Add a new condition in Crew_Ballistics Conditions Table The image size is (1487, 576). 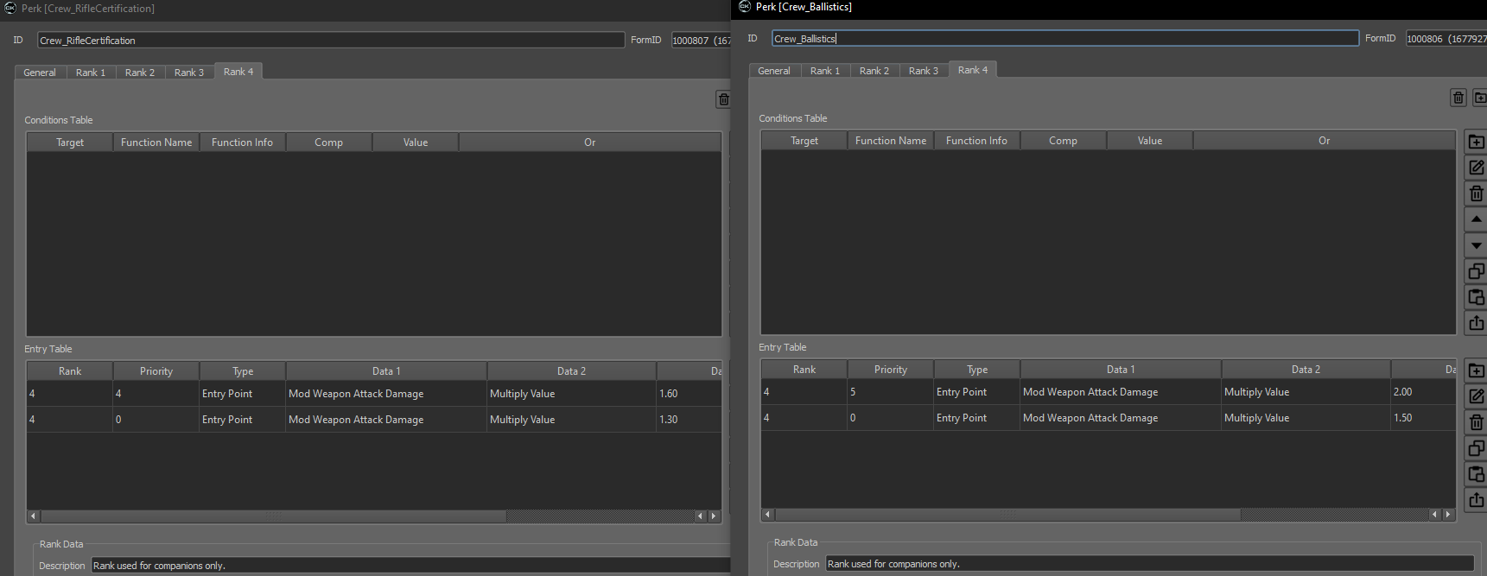point(1477,142)
